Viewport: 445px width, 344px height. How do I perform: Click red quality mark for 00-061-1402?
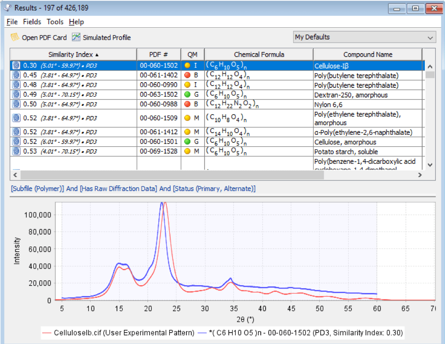click(x=187, y=75)
